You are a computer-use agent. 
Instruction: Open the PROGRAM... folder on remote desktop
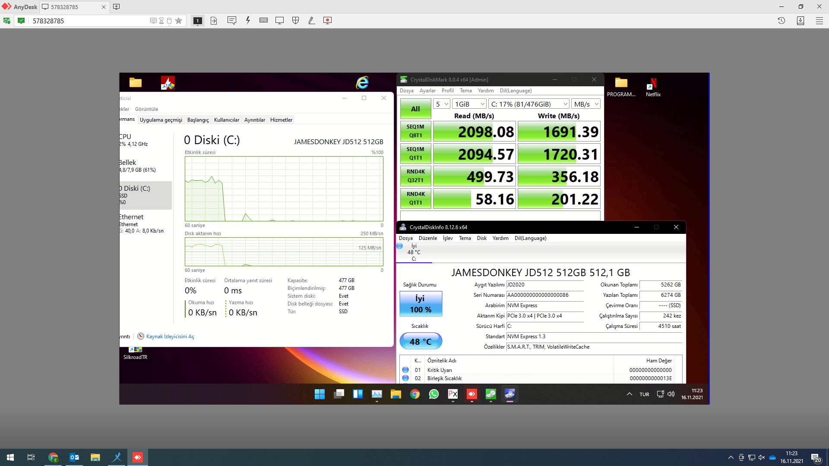tap(621, 87)
